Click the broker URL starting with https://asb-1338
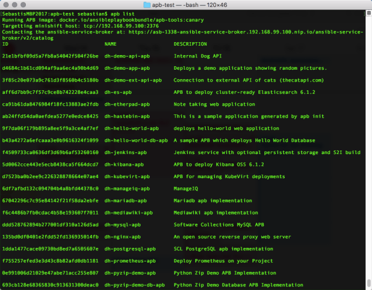This screenshot has width=372, height=290. (x=183, y=35)
